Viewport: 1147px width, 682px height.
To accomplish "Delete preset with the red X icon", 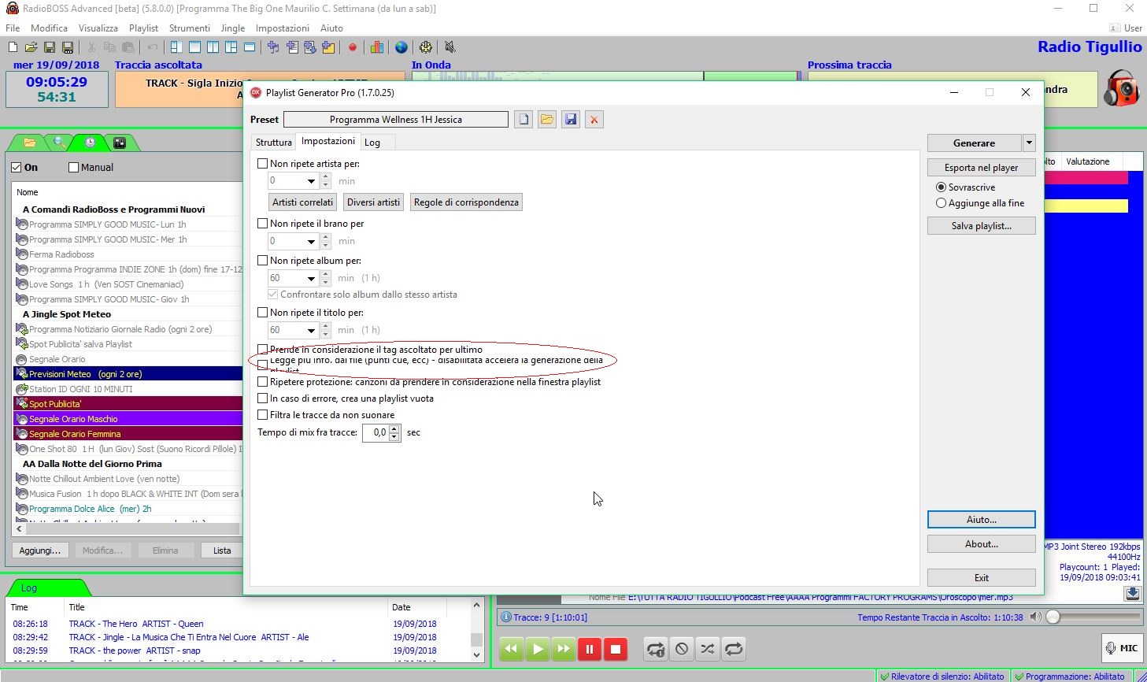I will pyautogui.click(x=594, y=120).
